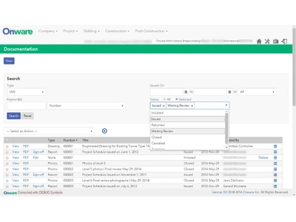The width and height of the screenshot is (296, 222).
Task: Open row menu for Photos 000002
Action: pyautogui.click(x=275, y=169)
